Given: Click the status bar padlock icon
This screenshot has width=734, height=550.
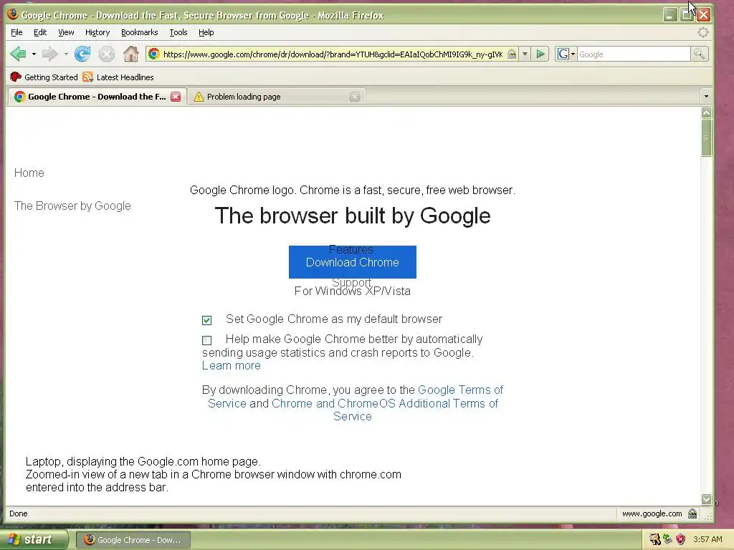Looking at the screenshot, I should tap(692, 513).
